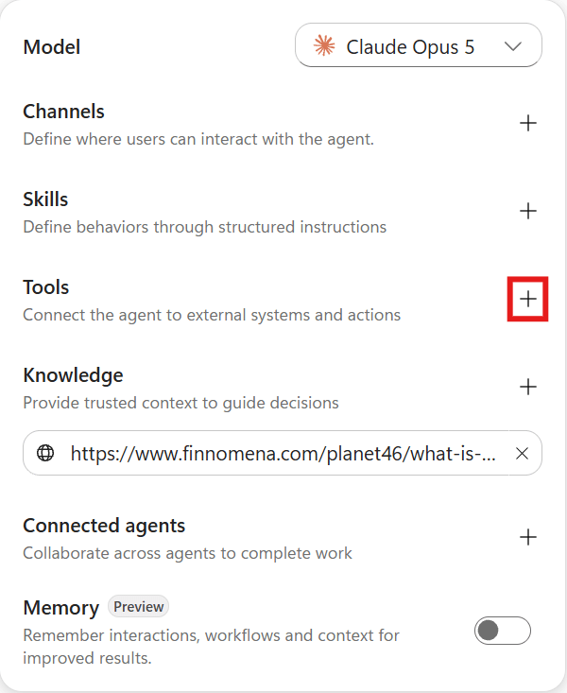Remove the finnomena.com knowledge link
567x693 pixels.
[522, 453]
